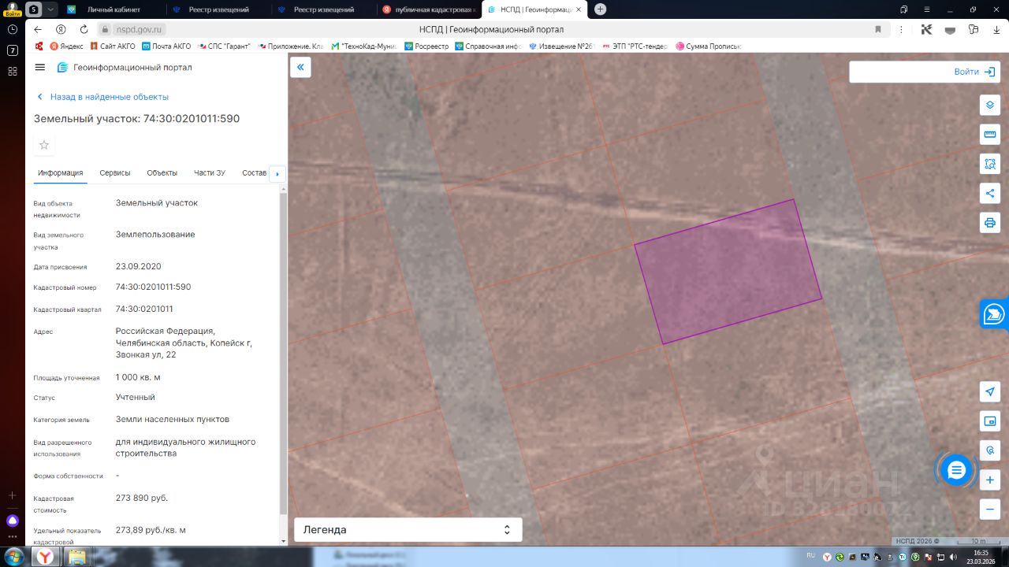
Task: Open sidebar apps grid
Action: [13, 71]
